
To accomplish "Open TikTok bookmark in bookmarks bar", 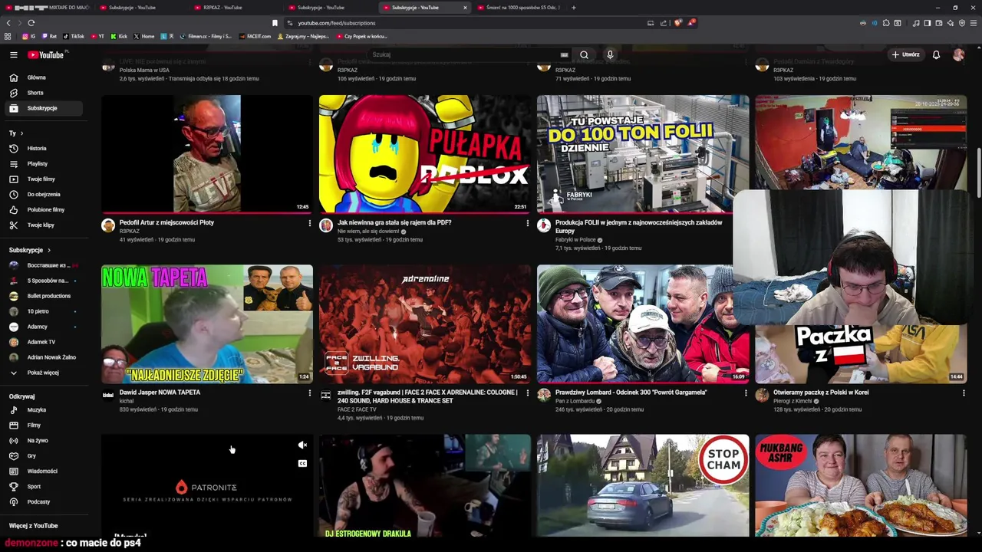I will [74, 36].
